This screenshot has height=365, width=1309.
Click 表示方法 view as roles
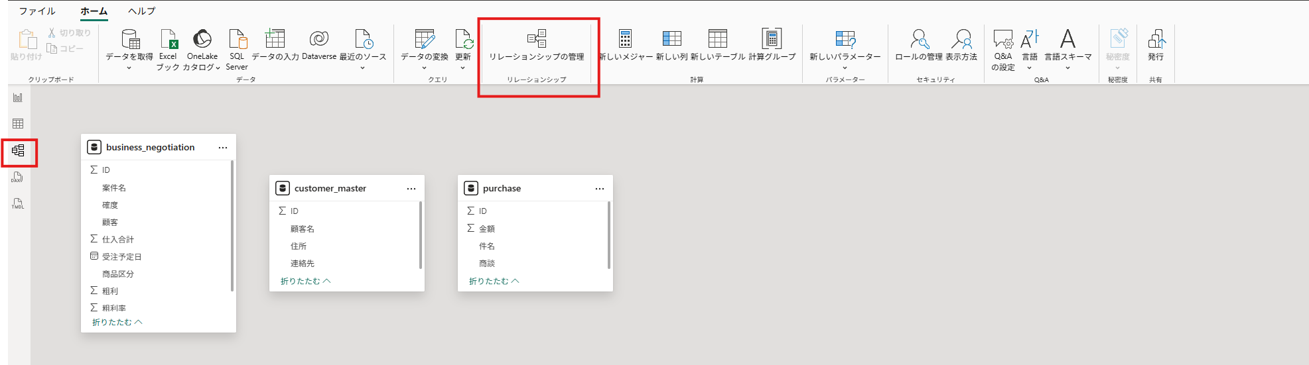click(x=961, y=45)
